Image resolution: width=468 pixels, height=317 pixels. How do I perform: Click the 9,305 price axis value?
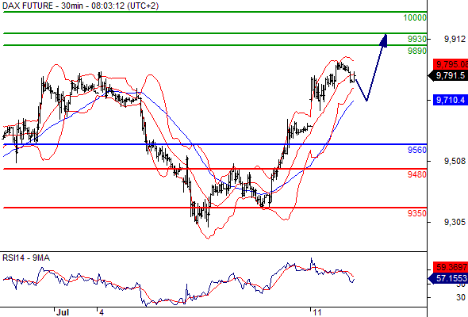tap(455, 222)
